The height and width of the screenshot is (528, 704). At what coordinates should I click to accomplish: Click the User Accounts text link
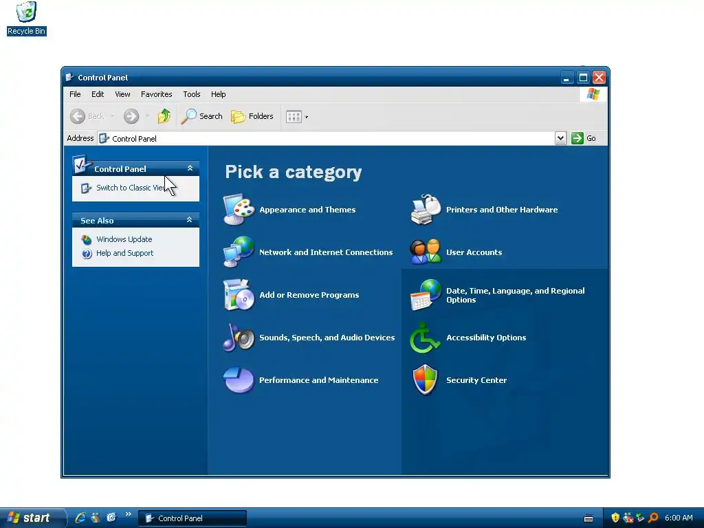click(x=474, y=252)
